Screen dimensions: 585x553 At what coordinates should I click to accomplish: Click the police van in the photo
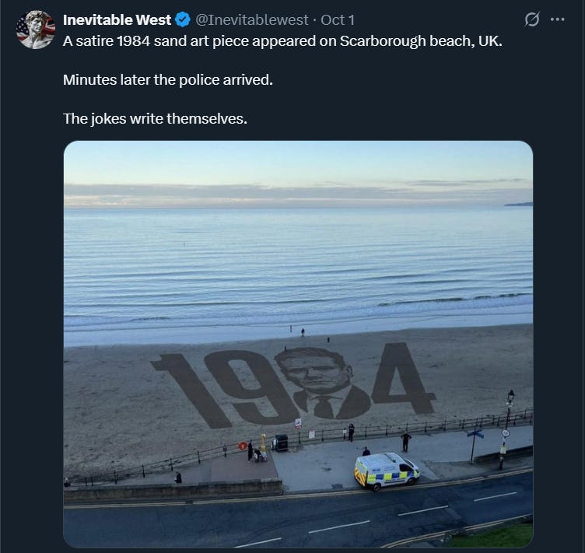[387, 471]
